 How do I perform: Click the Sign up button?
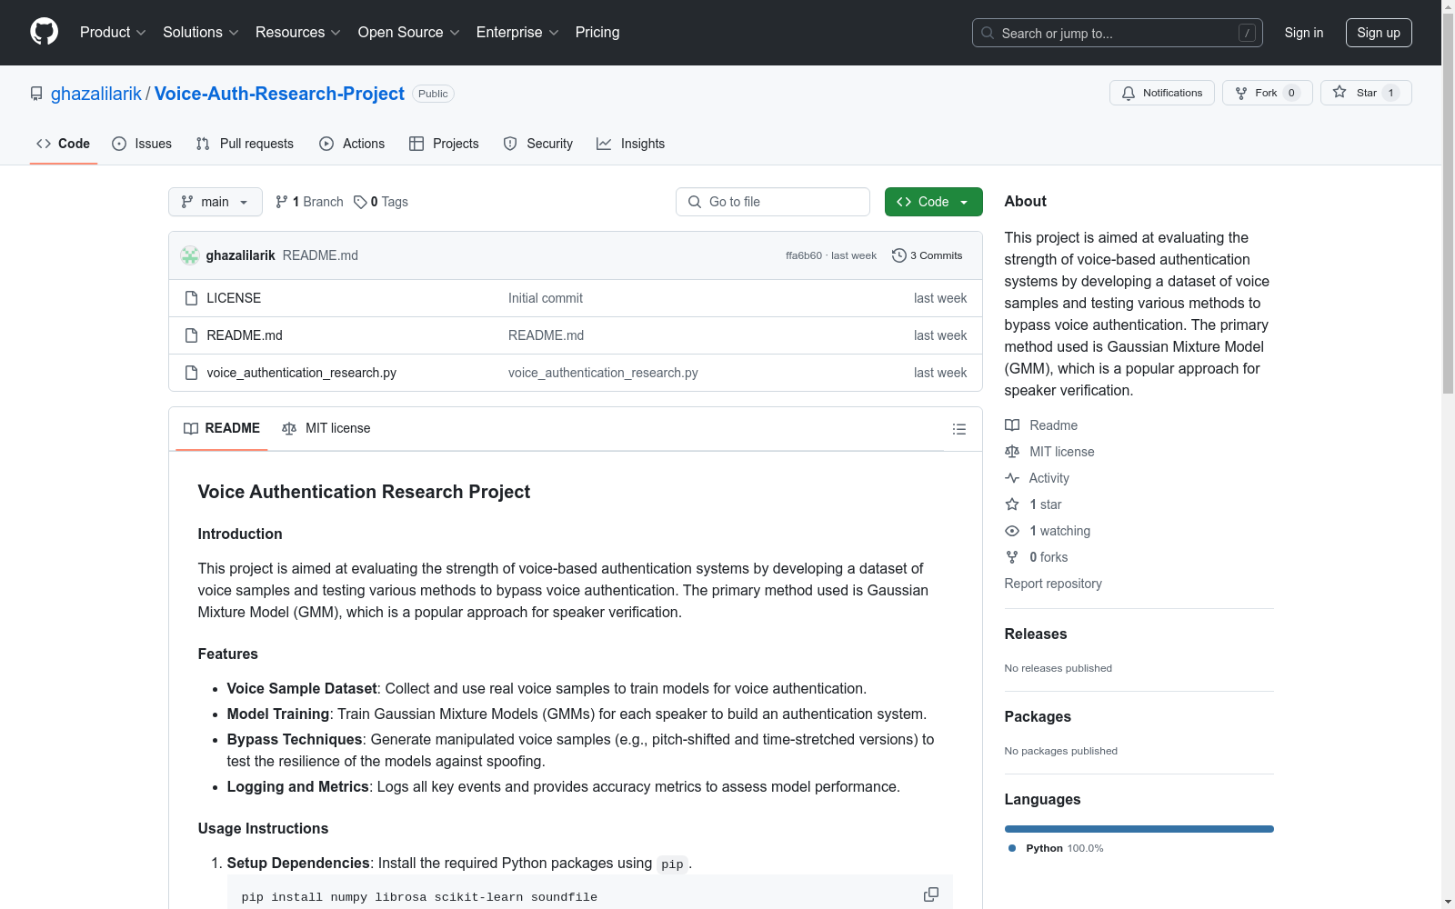[x=1379, y=33]
